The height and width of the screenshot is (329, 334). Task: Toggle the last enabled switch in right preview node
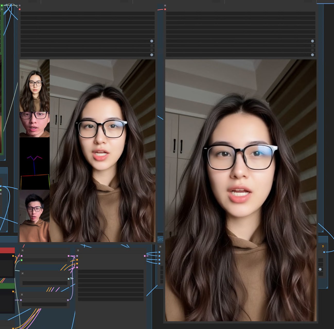[x=312, y=55]
